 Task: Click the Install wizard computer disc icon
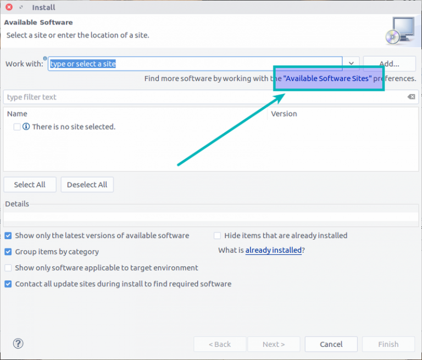pos(399,30)
